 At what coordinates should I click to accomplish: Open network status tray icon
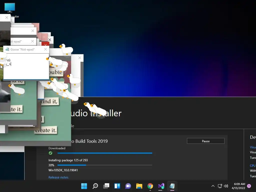[x=220, y=186]
